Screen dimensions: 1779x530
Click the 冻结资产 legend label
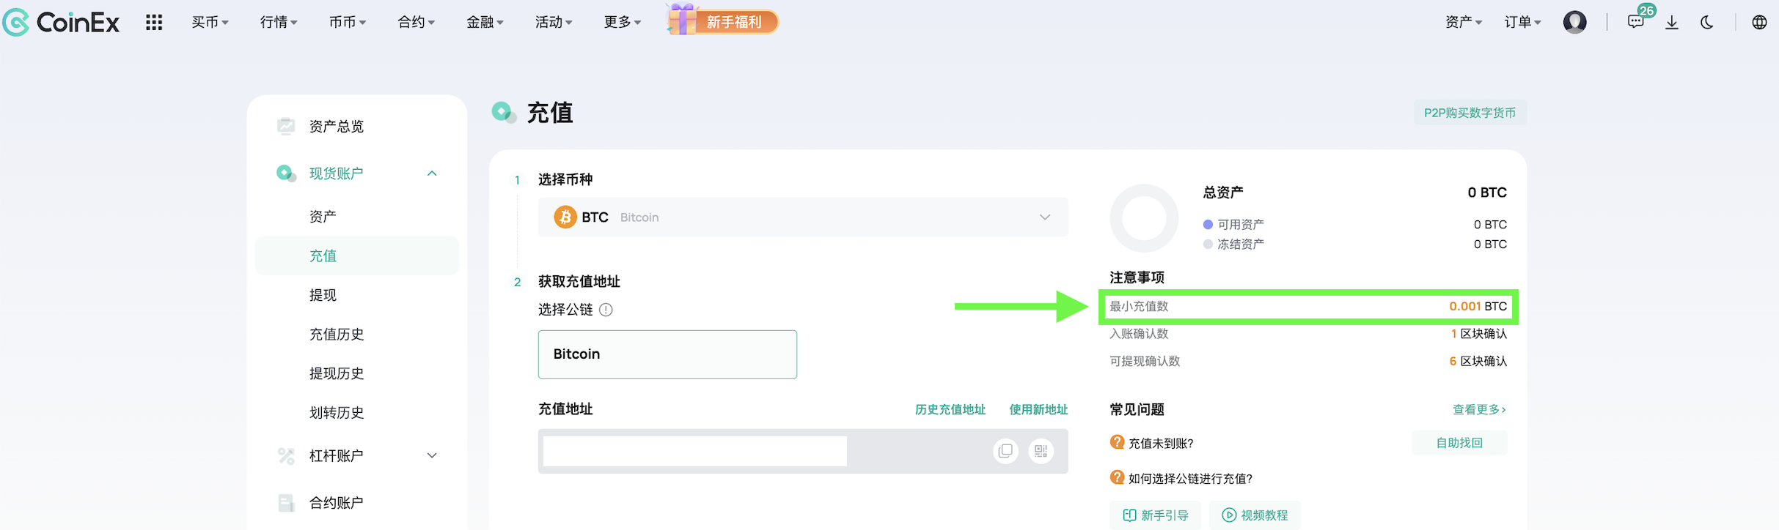coord(1241,244)
